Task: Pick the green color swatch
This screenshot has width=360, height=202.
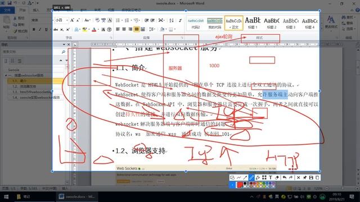Action: click(264, 183)
